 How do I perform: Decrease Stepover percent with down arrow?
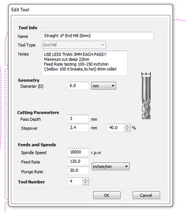click(x=127, y=129)
